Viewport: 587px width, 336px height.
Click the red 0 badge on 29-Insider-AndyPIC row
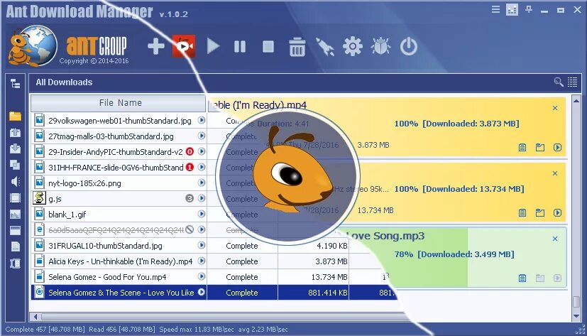[190, 152]
